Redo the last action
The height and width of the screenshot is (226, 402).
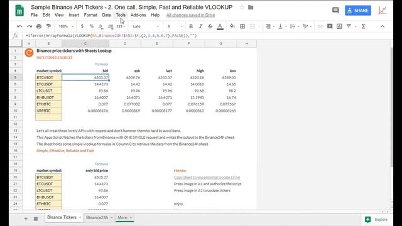coord(30,26)
